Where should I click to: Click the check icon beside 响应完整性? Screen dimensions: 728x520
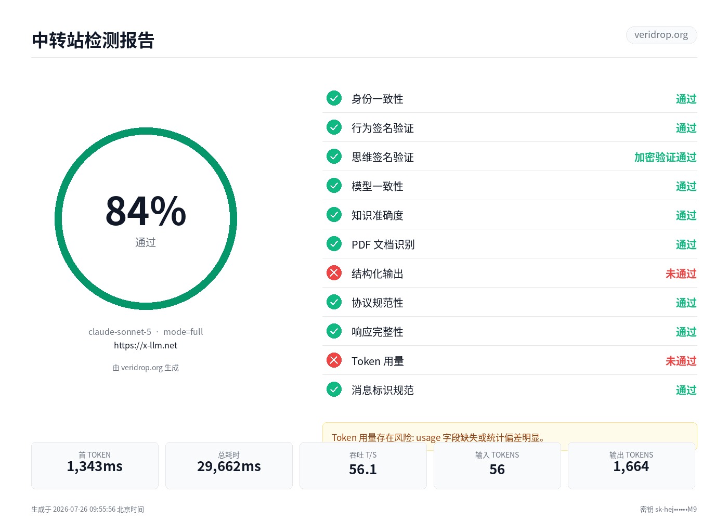click(334, 331)
